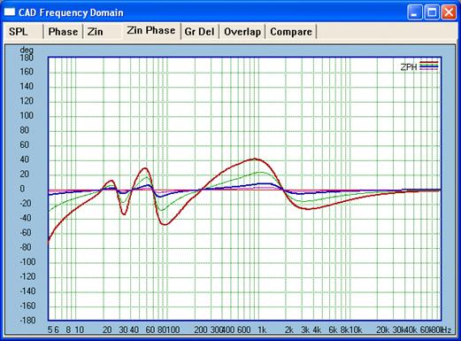
Task: Click the ZPH legend color lines
Action: pyautogui.click(x=429, y=66)
